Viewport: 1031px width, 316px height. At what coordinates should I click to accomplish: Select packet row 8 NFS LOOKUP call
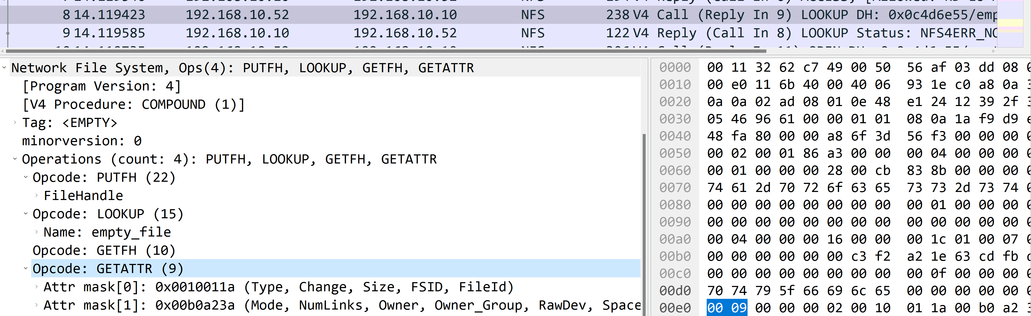[x=515, y=12]
